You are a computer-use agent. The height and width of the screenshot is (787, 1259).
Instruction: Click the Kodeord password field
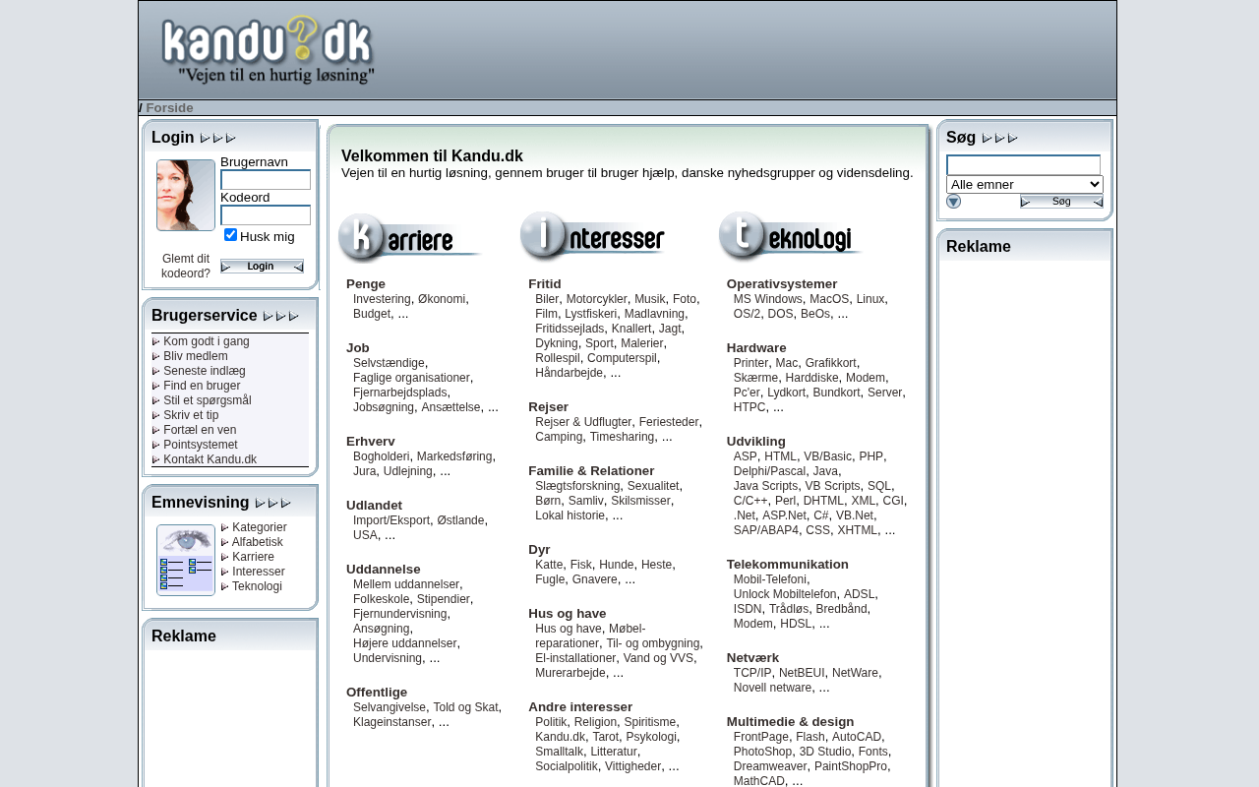coord(266,215)
